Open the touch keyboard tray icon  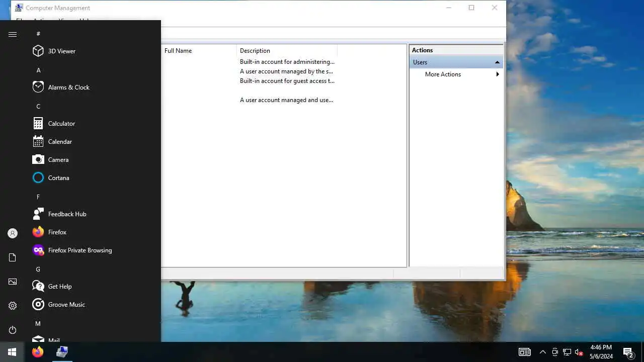click(525, 352)
